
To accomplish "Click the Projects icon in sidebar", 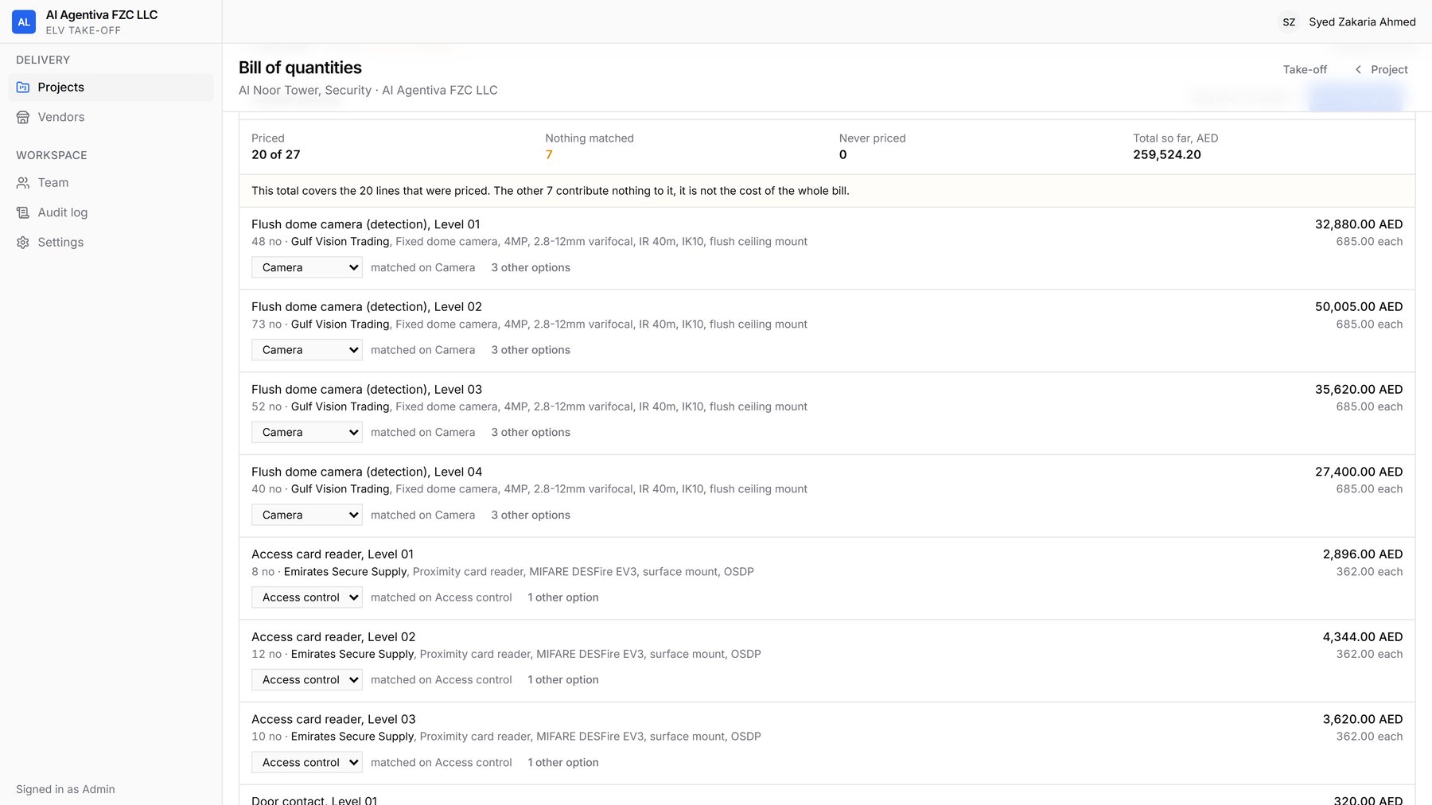I will [x=23, y=87].
